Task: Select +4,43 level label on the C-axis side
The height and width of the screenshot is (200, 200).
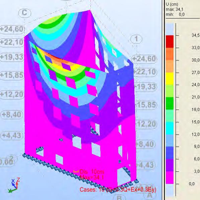Action: tap(12, 135)
